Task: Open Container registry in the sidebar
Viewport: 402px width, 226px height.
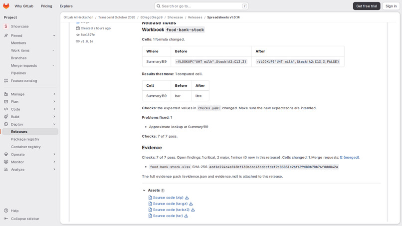Action: tap(25, 147)
